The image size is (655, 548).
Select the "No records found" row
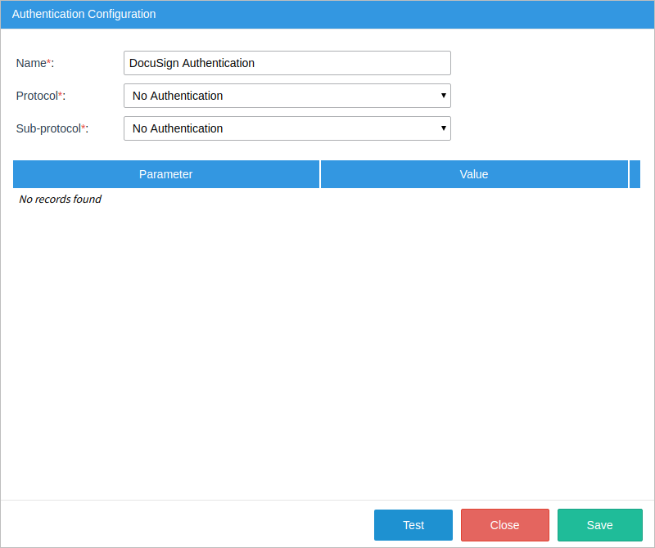pos(60,200)
